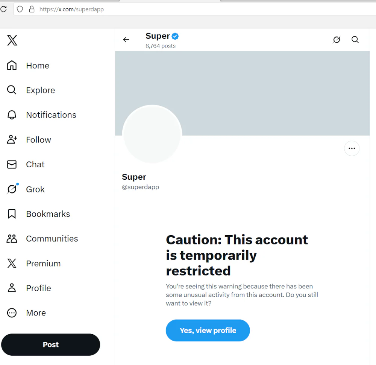Image resolution: width=376 pixels, height=365 pixels.
Task: Click the Follow person-add icon
Action: pyautogui.click(x=12, y=140)
